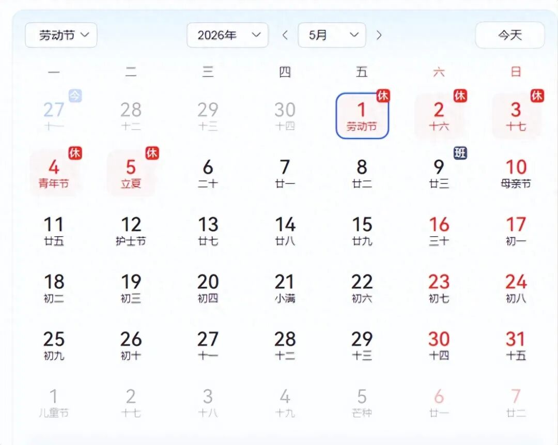Select June 5 芒种
Viewport: 558px width, 445px height.
coord(362,403)
